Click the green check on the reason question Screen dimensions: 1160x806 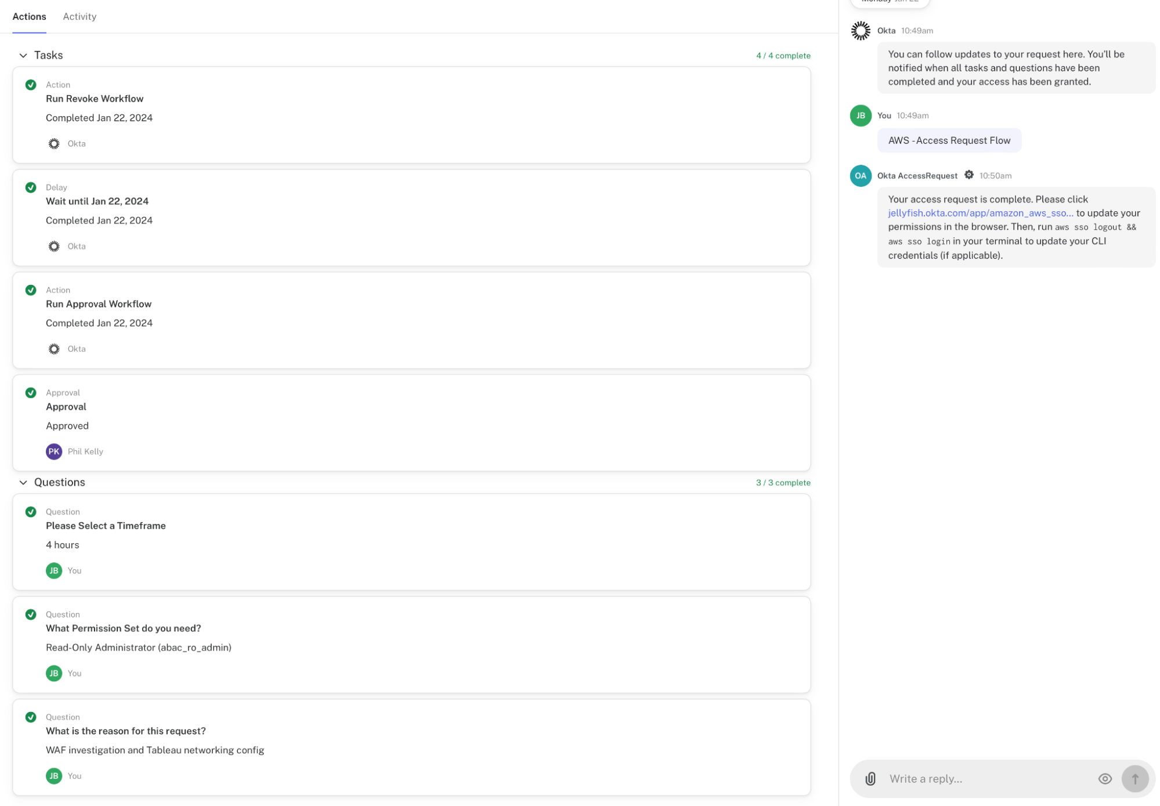click(30, 717)
